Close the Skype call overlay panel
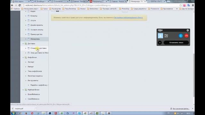Image resolution: width=205 pixels, height=115 pixels. tap(188, 30)
